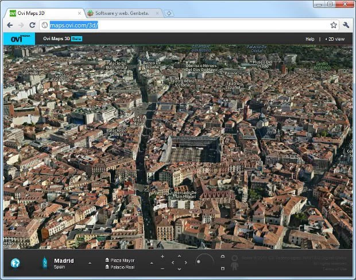Go back to the previous page
The image size is (356, 280).
point(10,25)
